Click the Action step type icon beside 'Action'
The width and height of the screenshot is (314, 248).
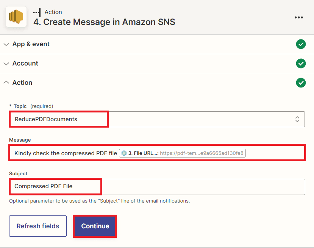(x=37, y=12)
